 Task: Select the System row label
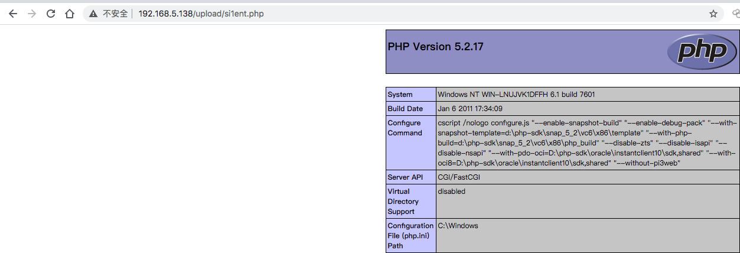[400, 95]
